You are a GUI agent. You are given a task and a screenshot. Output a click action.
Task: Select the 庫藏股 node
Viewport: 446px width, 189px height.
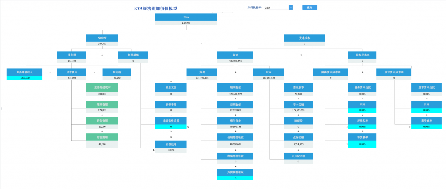click(298, 121)
